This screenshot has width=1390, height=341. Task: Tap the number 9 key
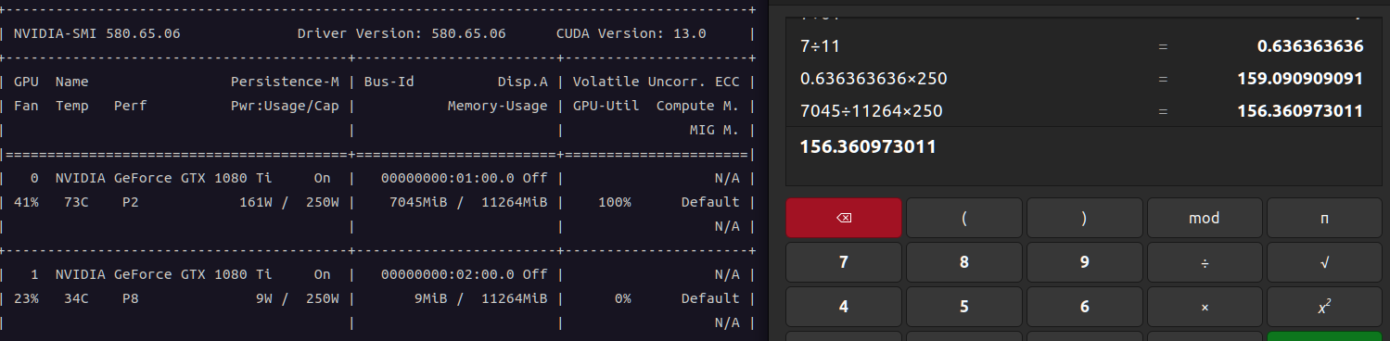pyautogui.click(x=1084, y=262)
